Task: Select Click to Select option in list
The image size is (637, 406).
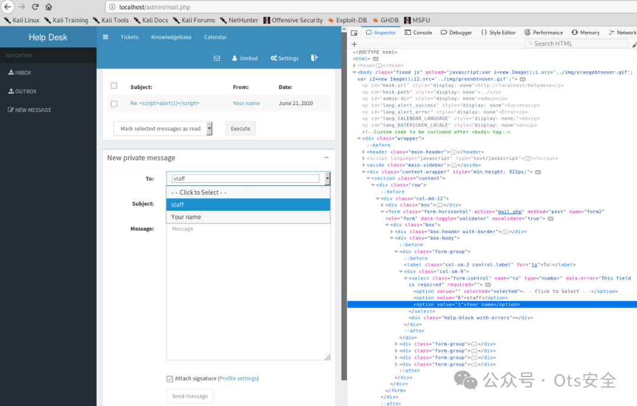Action: coord(248,192)
